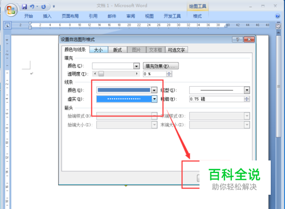The height and width of the screenshot is (209, 285).
Task: Click the dialog help question button
Action: pos(237,39)
